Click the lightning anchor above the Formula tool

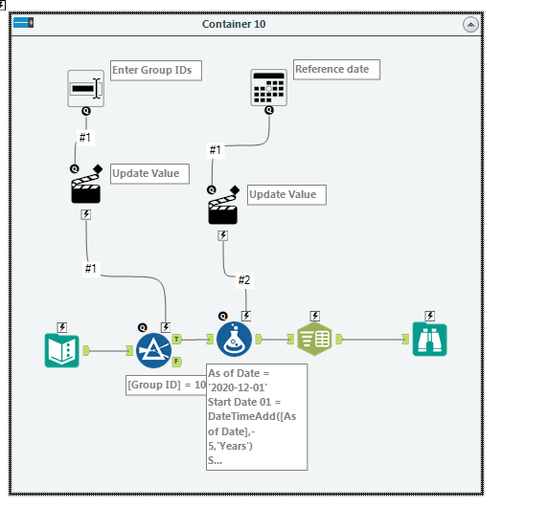pyautogui.click(x=246, y=316)
